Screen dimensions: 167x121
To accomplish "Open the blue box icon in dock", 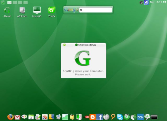I will coord(140,117).
